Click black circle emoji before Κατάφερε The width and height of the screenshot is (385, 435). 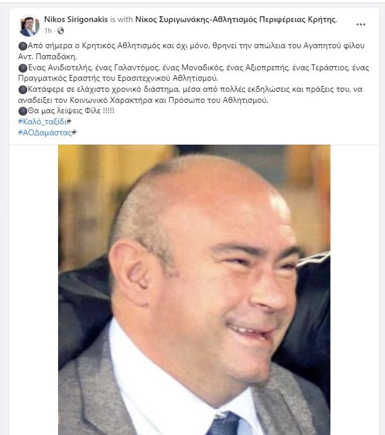pos(23,89)
